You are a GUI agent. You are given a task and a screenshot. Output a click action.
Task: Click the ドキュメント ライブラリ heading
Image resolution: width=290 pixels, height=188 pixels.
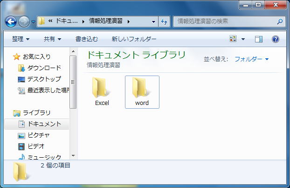click(136, 55)
